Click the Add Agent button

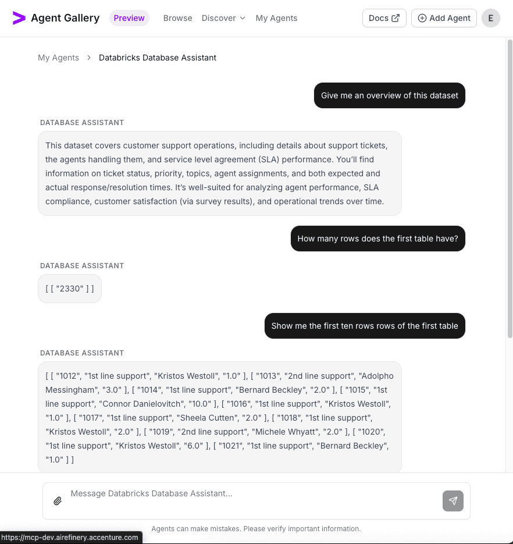point(444,18)
